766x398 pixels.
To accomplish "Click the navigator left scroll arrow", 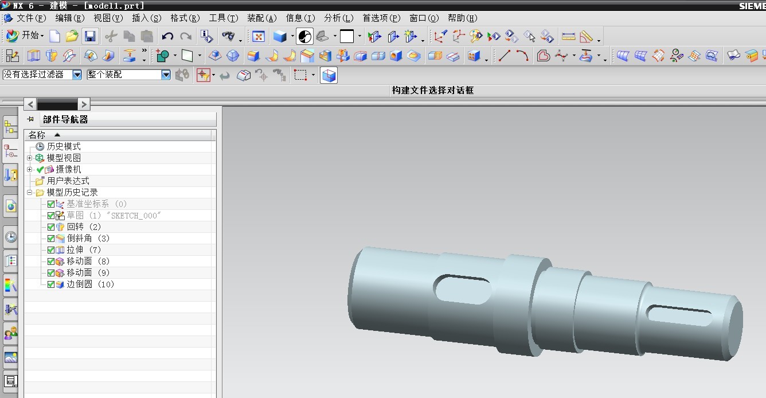I will (30, 104).
